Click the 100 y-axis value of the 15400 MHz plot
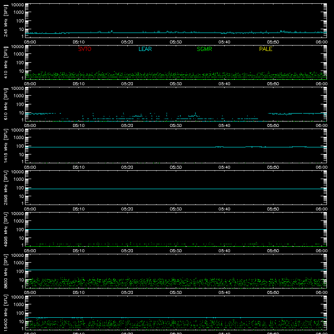 coord(20,313)
